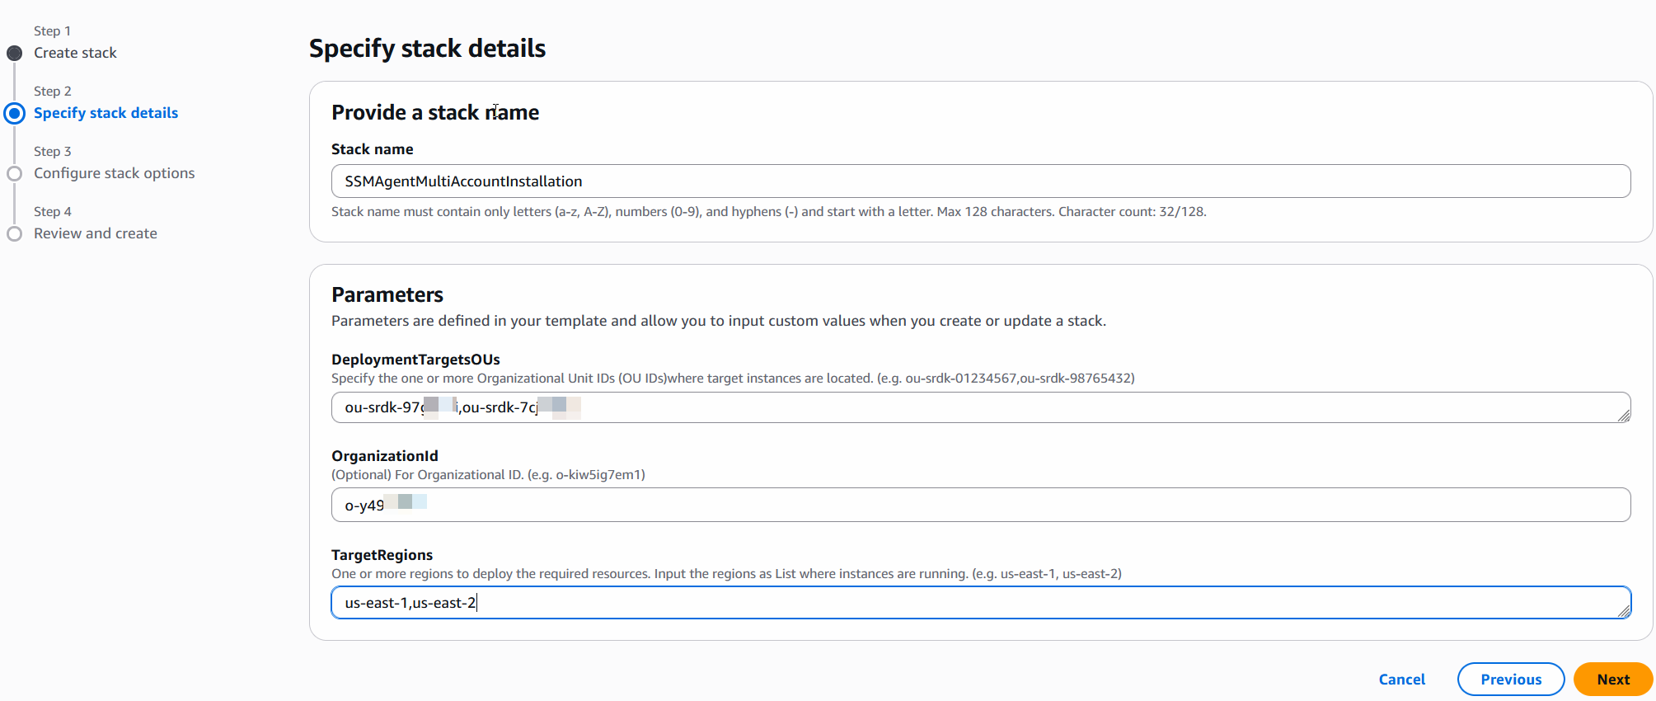Click the OrganizationId input field
The height and width of the screenshot is (701, 1656).
981,505
